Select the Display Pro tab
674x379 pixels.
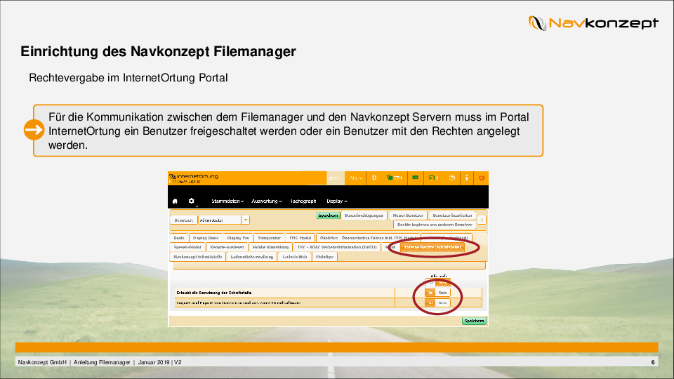coord(238,238)
